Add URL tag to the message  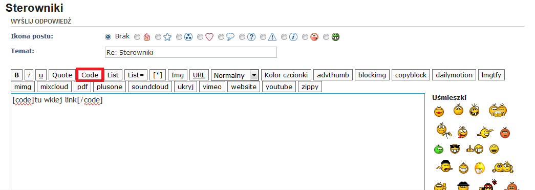point(199,75)
